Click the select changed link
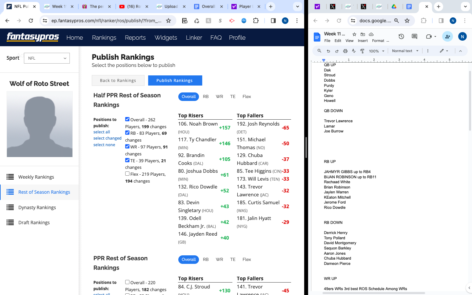Screen dimensions: 472x295 (108, 138)
